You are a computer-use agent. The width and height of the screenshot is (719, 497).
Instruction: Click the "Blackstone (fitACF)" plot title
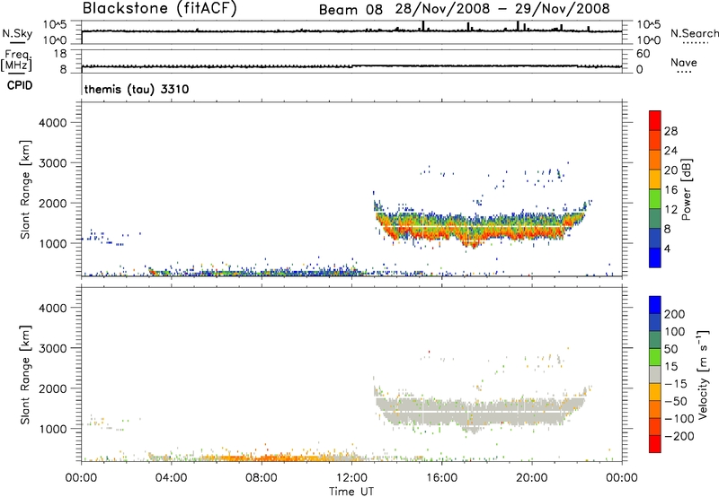coord(160,8)
